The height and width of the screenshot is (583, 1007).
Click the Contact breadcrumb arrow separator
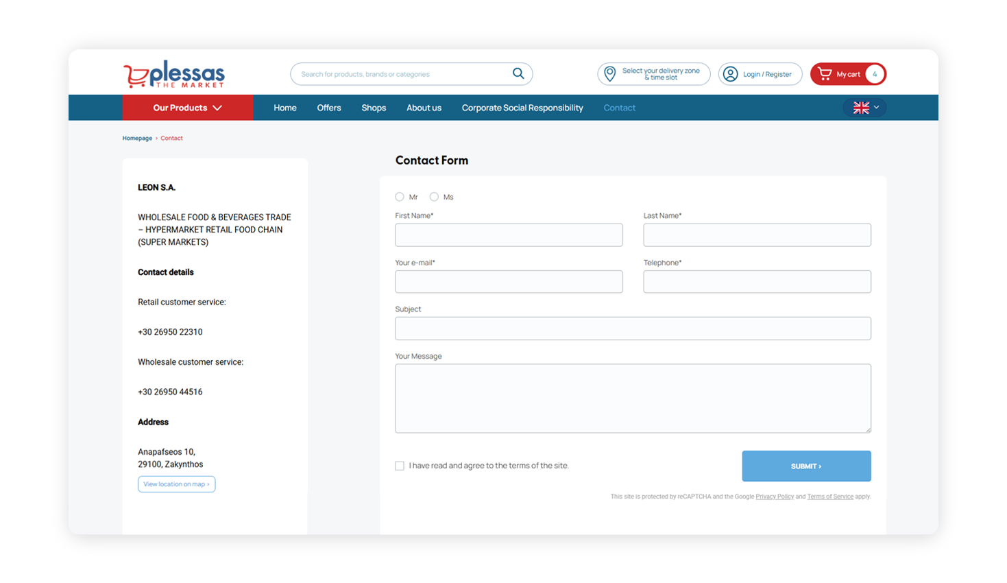pyautogui.click(x=156, y=138)
